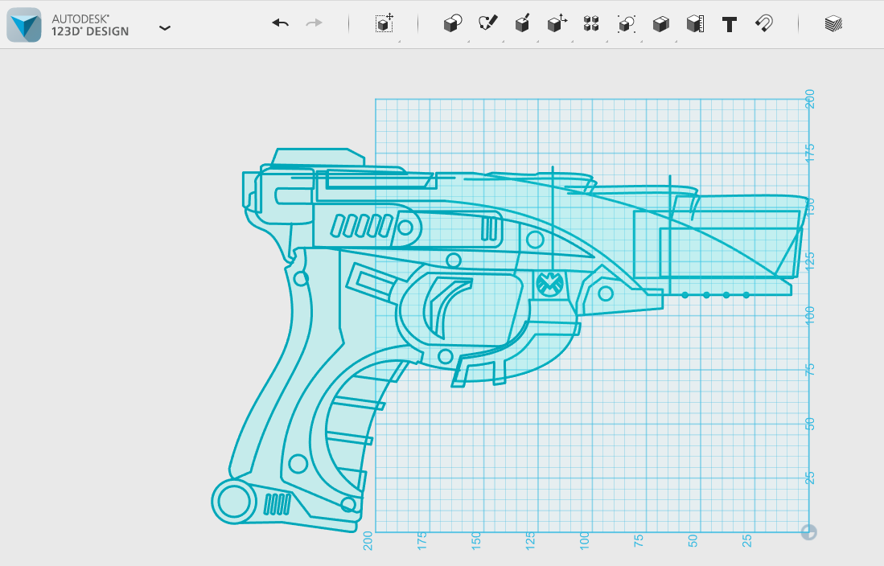Open the Material layers icon
Screen dimensions: 884x566
833,24
